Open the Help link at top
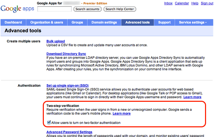The width and height of the screenshot is (214, 137). 195,3
